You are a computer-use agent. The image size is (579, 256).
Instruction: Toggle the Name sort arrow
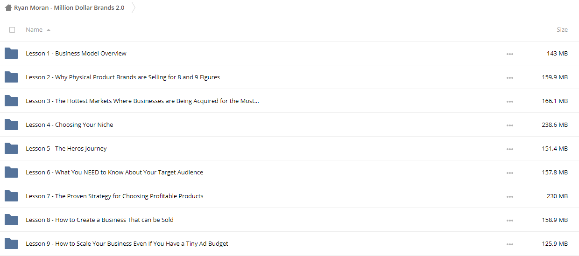point(49,30)
